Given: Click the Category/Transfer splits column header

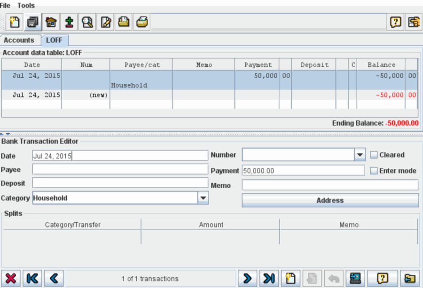Looking at the screenshot, I should [x=72, y=225].
